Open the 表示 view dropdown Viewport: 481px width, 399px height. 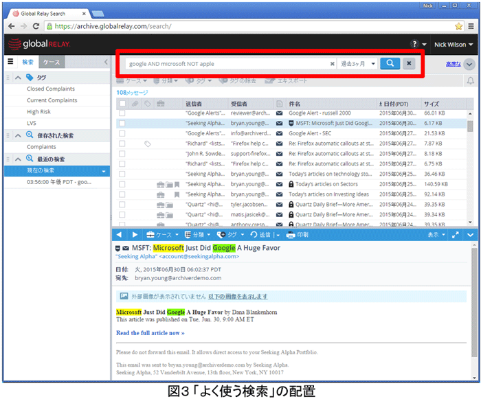(x=436, y=235)
